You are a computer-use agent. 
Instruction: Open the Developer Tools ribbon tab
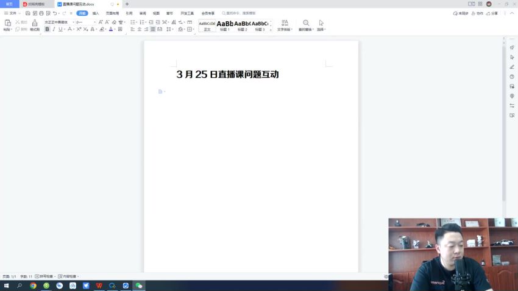187,13
